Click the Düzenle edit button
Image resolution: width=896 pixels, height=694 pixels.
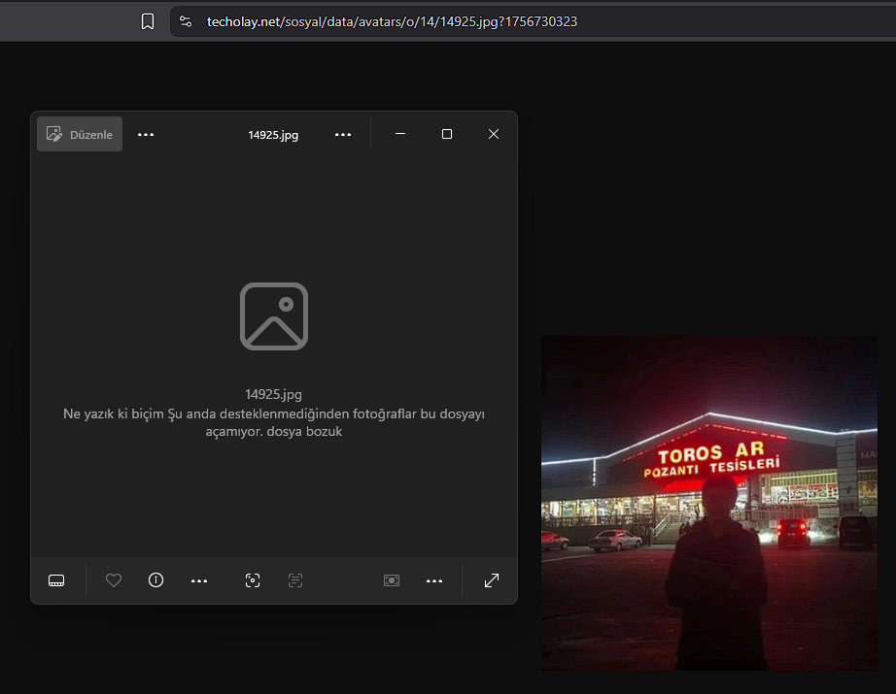[x=80, y=134]
